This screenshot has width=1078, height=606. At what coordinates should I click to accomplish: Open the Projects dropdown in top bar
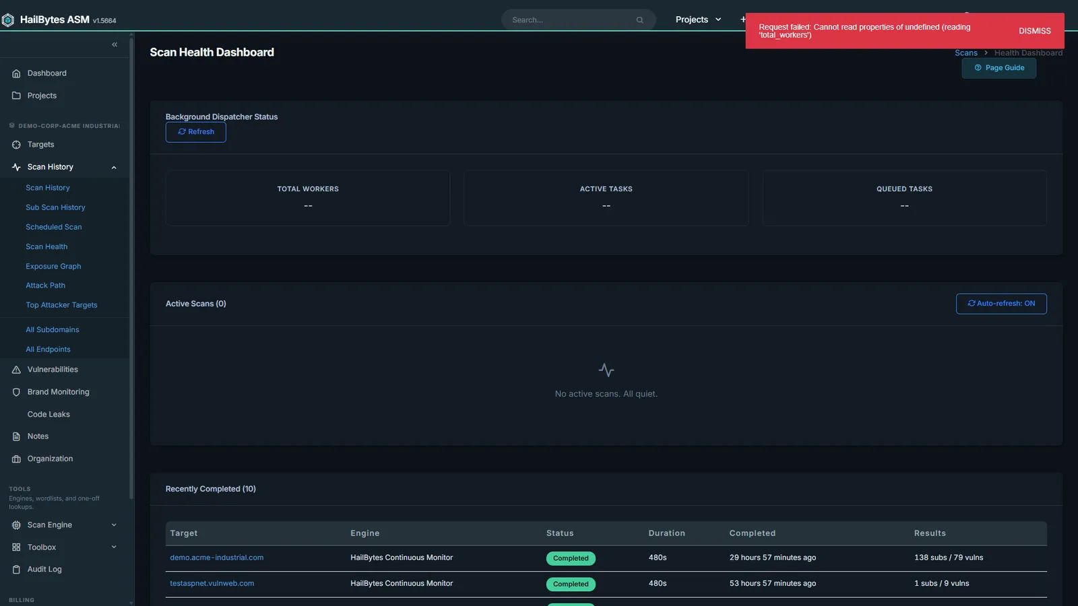699,20
